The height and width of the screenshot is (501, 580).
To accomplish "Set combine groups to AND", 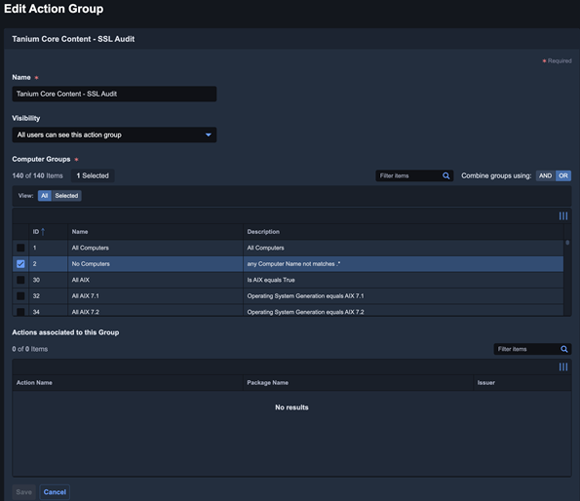I will click(545, 176).
